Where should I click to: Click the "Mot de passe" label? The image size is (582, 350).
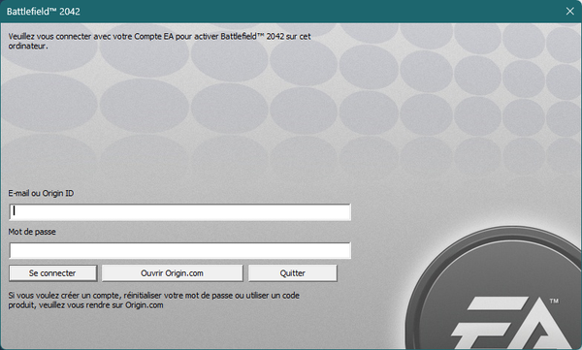pyautogui.click(x=32, y=232)
